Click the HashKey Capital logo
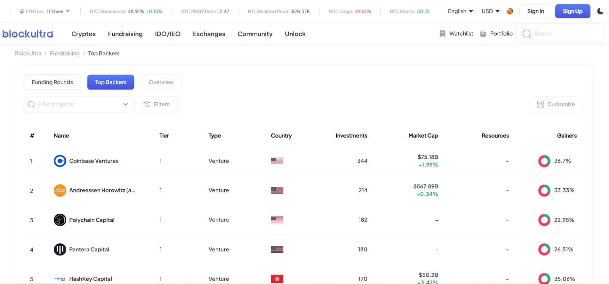The width and height of the screenshot is (609, 284). [60, 279]
